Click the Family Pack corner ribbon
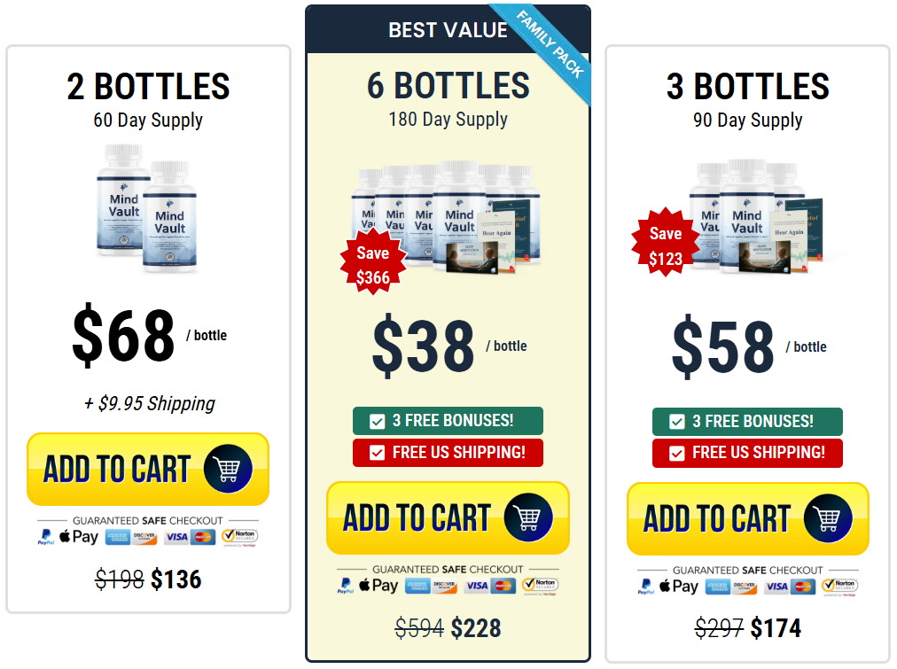The image size is (897, 669). [551, 44]
